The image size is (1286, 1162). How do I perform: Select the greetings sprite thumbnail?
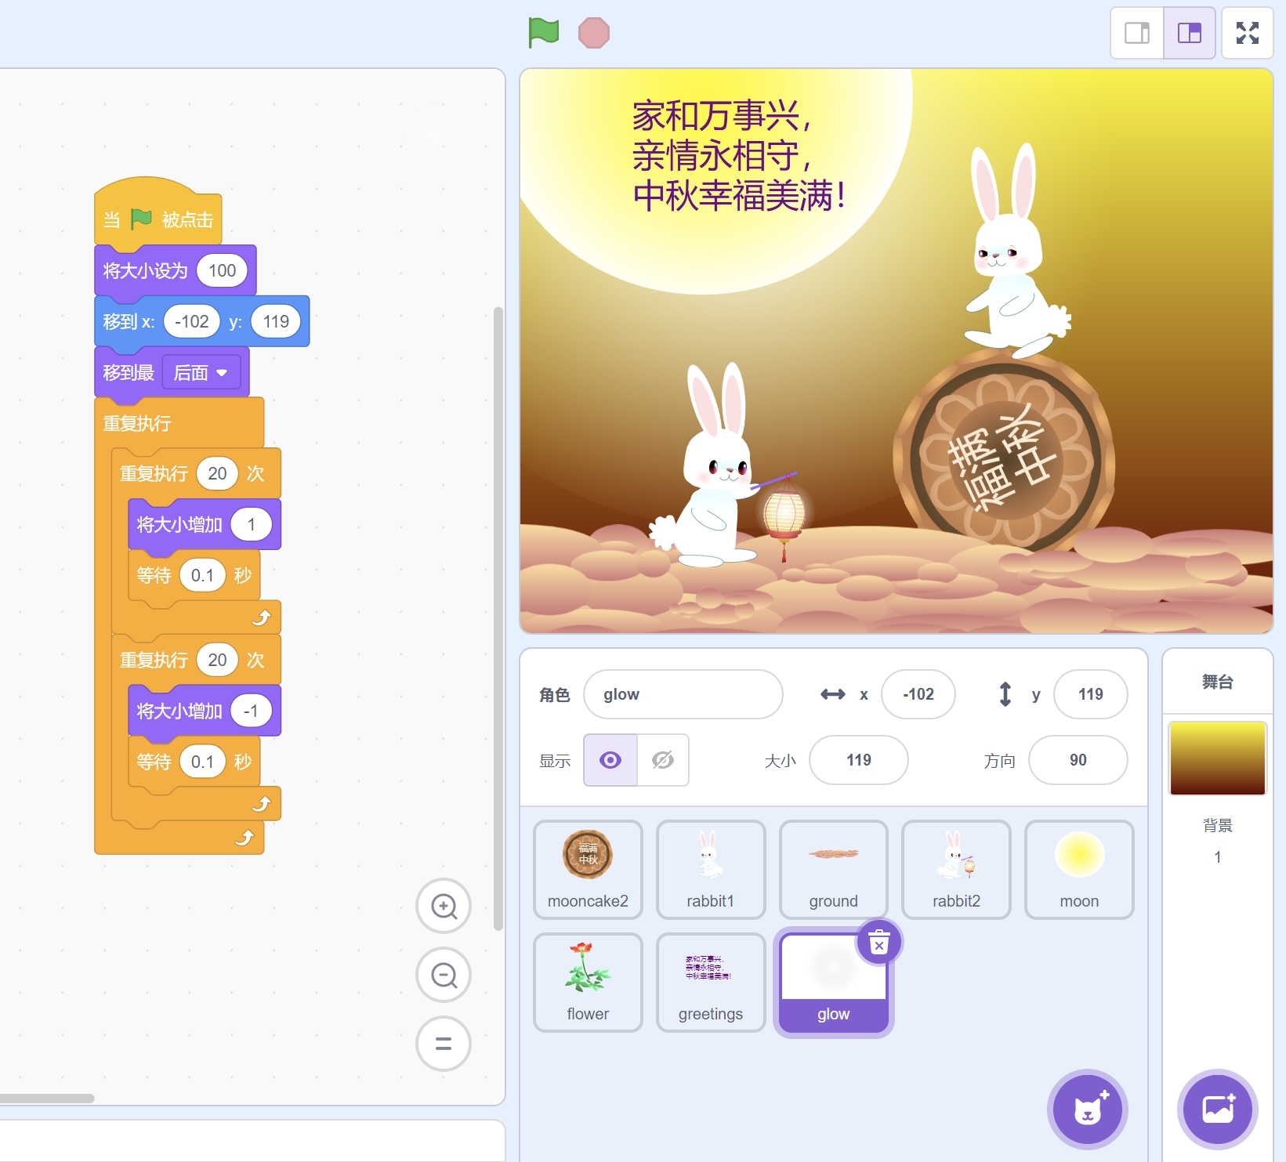710,983
